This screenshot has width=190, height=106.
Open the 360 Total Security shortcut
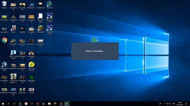coord(31,66)
